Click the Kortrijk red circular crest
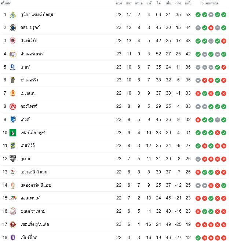230x242 pixels. click(x=13, y=106)
